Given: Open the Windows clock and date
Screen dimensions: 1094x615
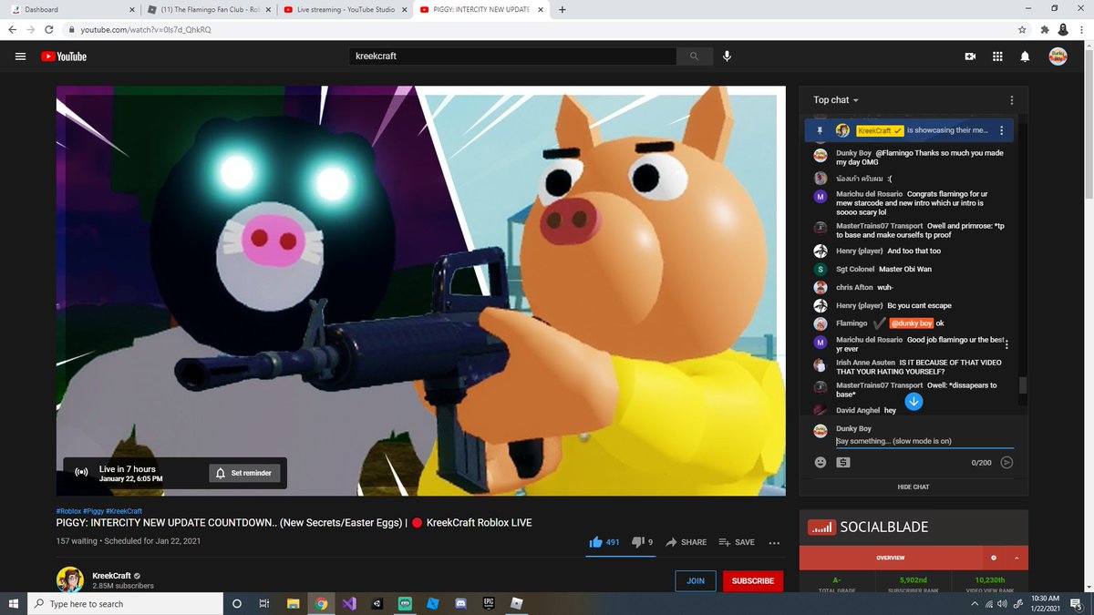Looking at the screenshot, I should tap(1045, 603).
